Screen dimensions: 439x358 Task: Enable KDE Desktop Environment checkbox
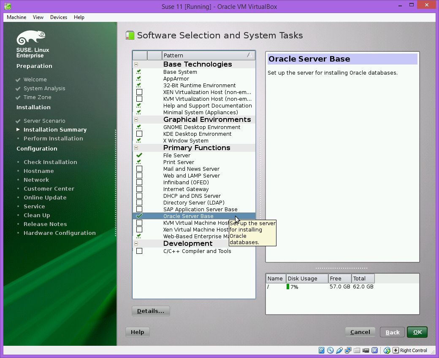pos(139,134)
